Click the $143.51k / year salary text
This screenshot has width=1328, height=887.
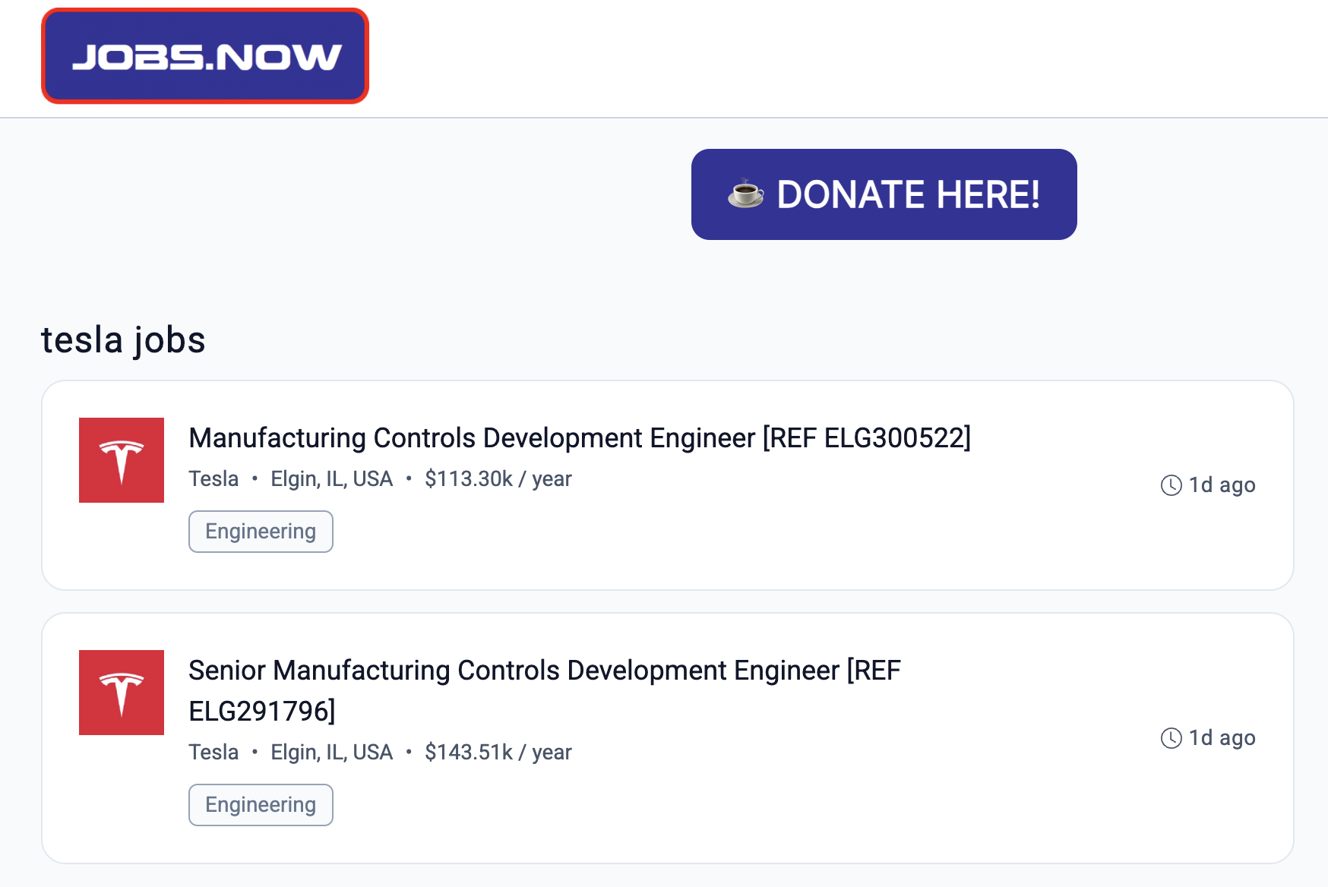tap(498, 753)
